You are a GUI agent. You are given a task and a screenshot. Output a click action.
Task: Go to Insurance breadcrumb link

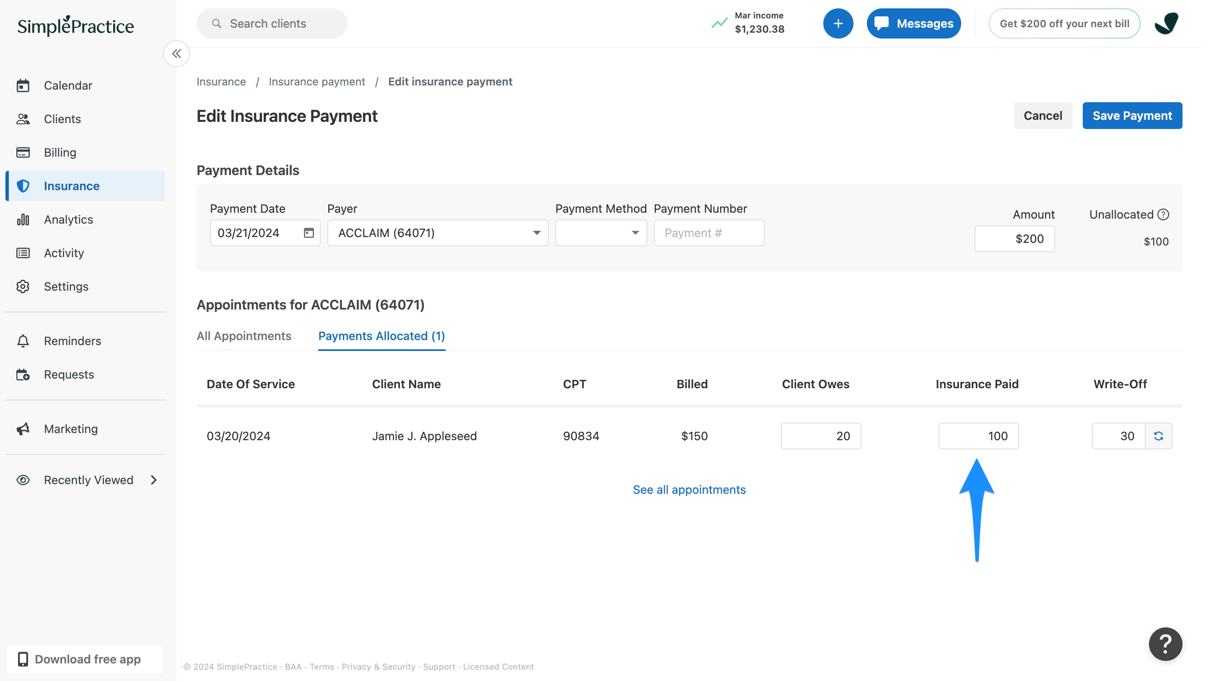[221, 81]
